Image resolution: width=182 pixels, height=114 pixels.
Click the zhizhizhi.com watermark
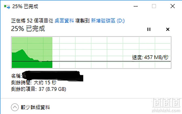pyautogui.click(x=166, y=110)
